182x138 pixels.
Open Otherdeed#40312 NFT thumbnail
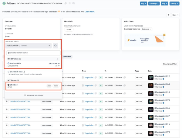(x=151, y=78)
